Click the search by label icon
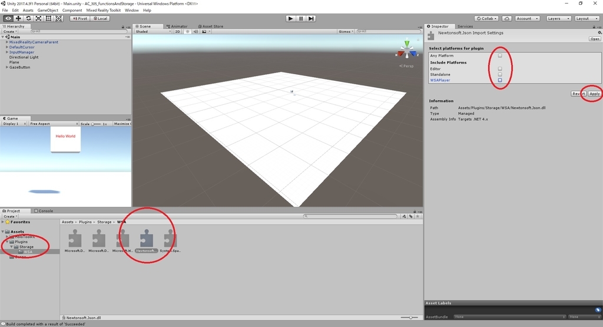603x327 pixels. (410, 216)
